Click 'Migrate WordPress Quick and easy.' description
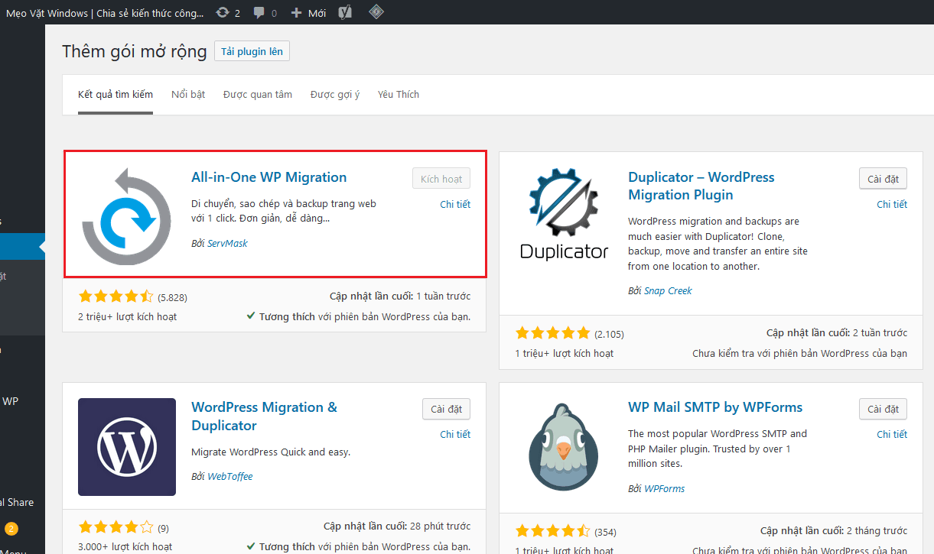 (x=271, y=452)
